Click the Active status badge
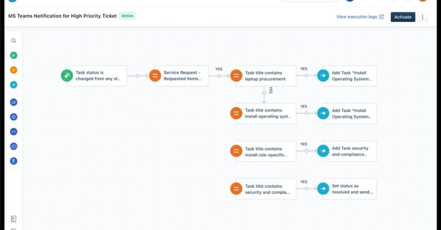This screenshot has height=230, width=441. [x=127, y=15]
